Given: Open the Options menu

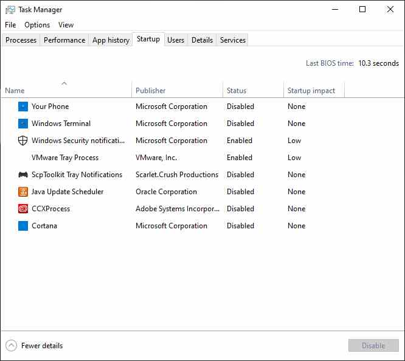Looking at the screenshot, I should pyautogui.click(x=37, y=25).
